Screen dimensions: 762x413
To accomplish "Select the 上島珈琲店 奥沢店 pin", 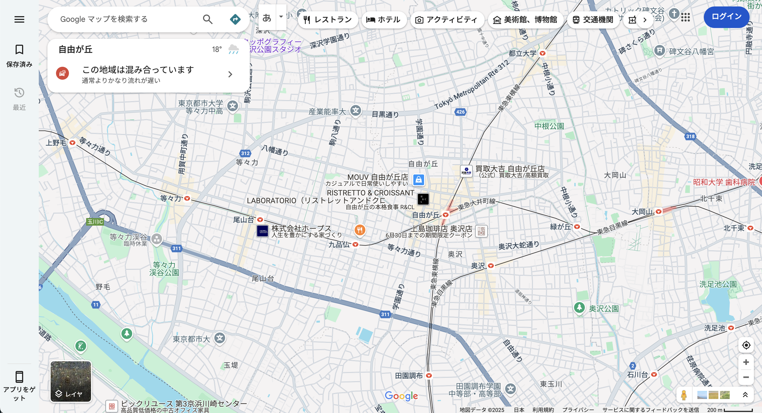I will tap(481, 231).
